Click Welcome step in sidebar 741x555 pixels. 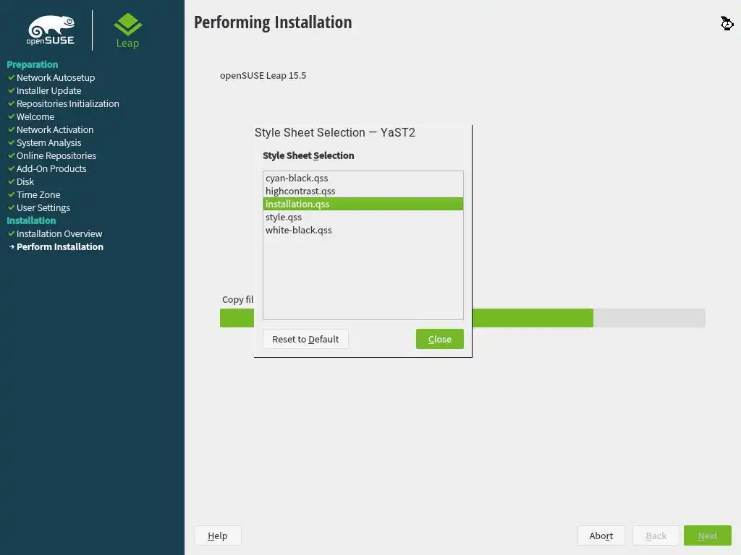click(35, 116)
